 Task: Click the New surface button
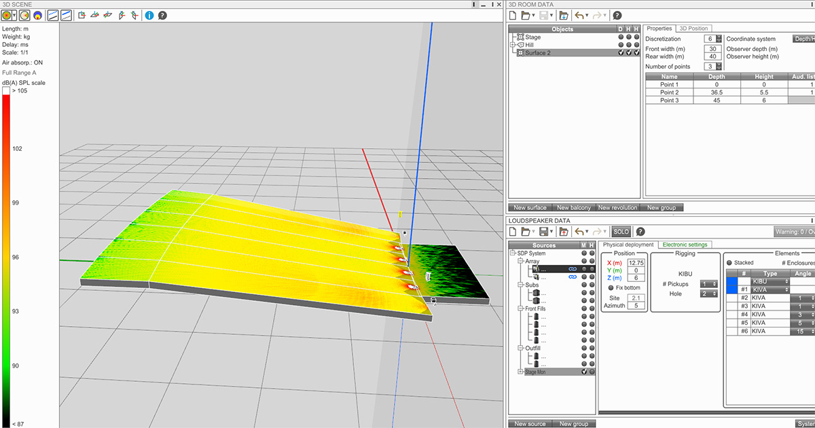530,208
